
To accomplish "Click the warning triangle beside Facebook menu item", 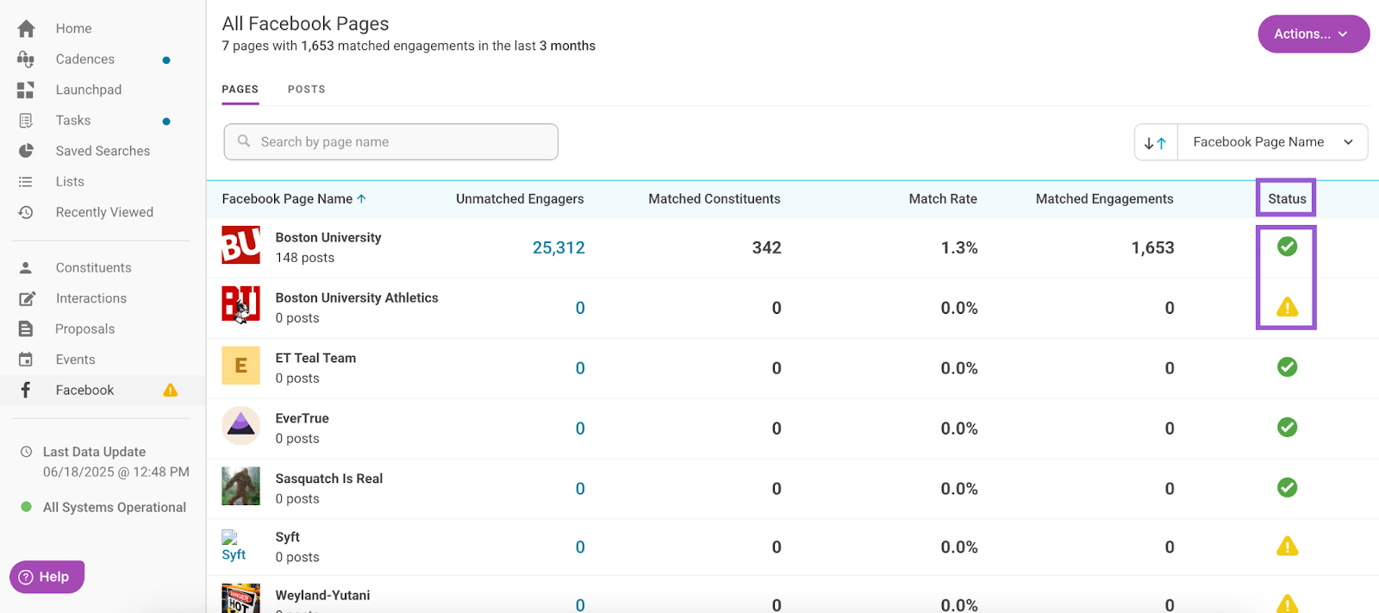I will pyautogui.click(x=171, y=391).
